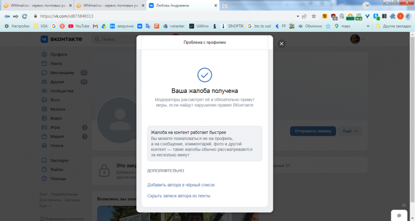
Task: Expand the 'Ещё' dropdown beside Отправить заявку
Action: (x=350, y=131)
